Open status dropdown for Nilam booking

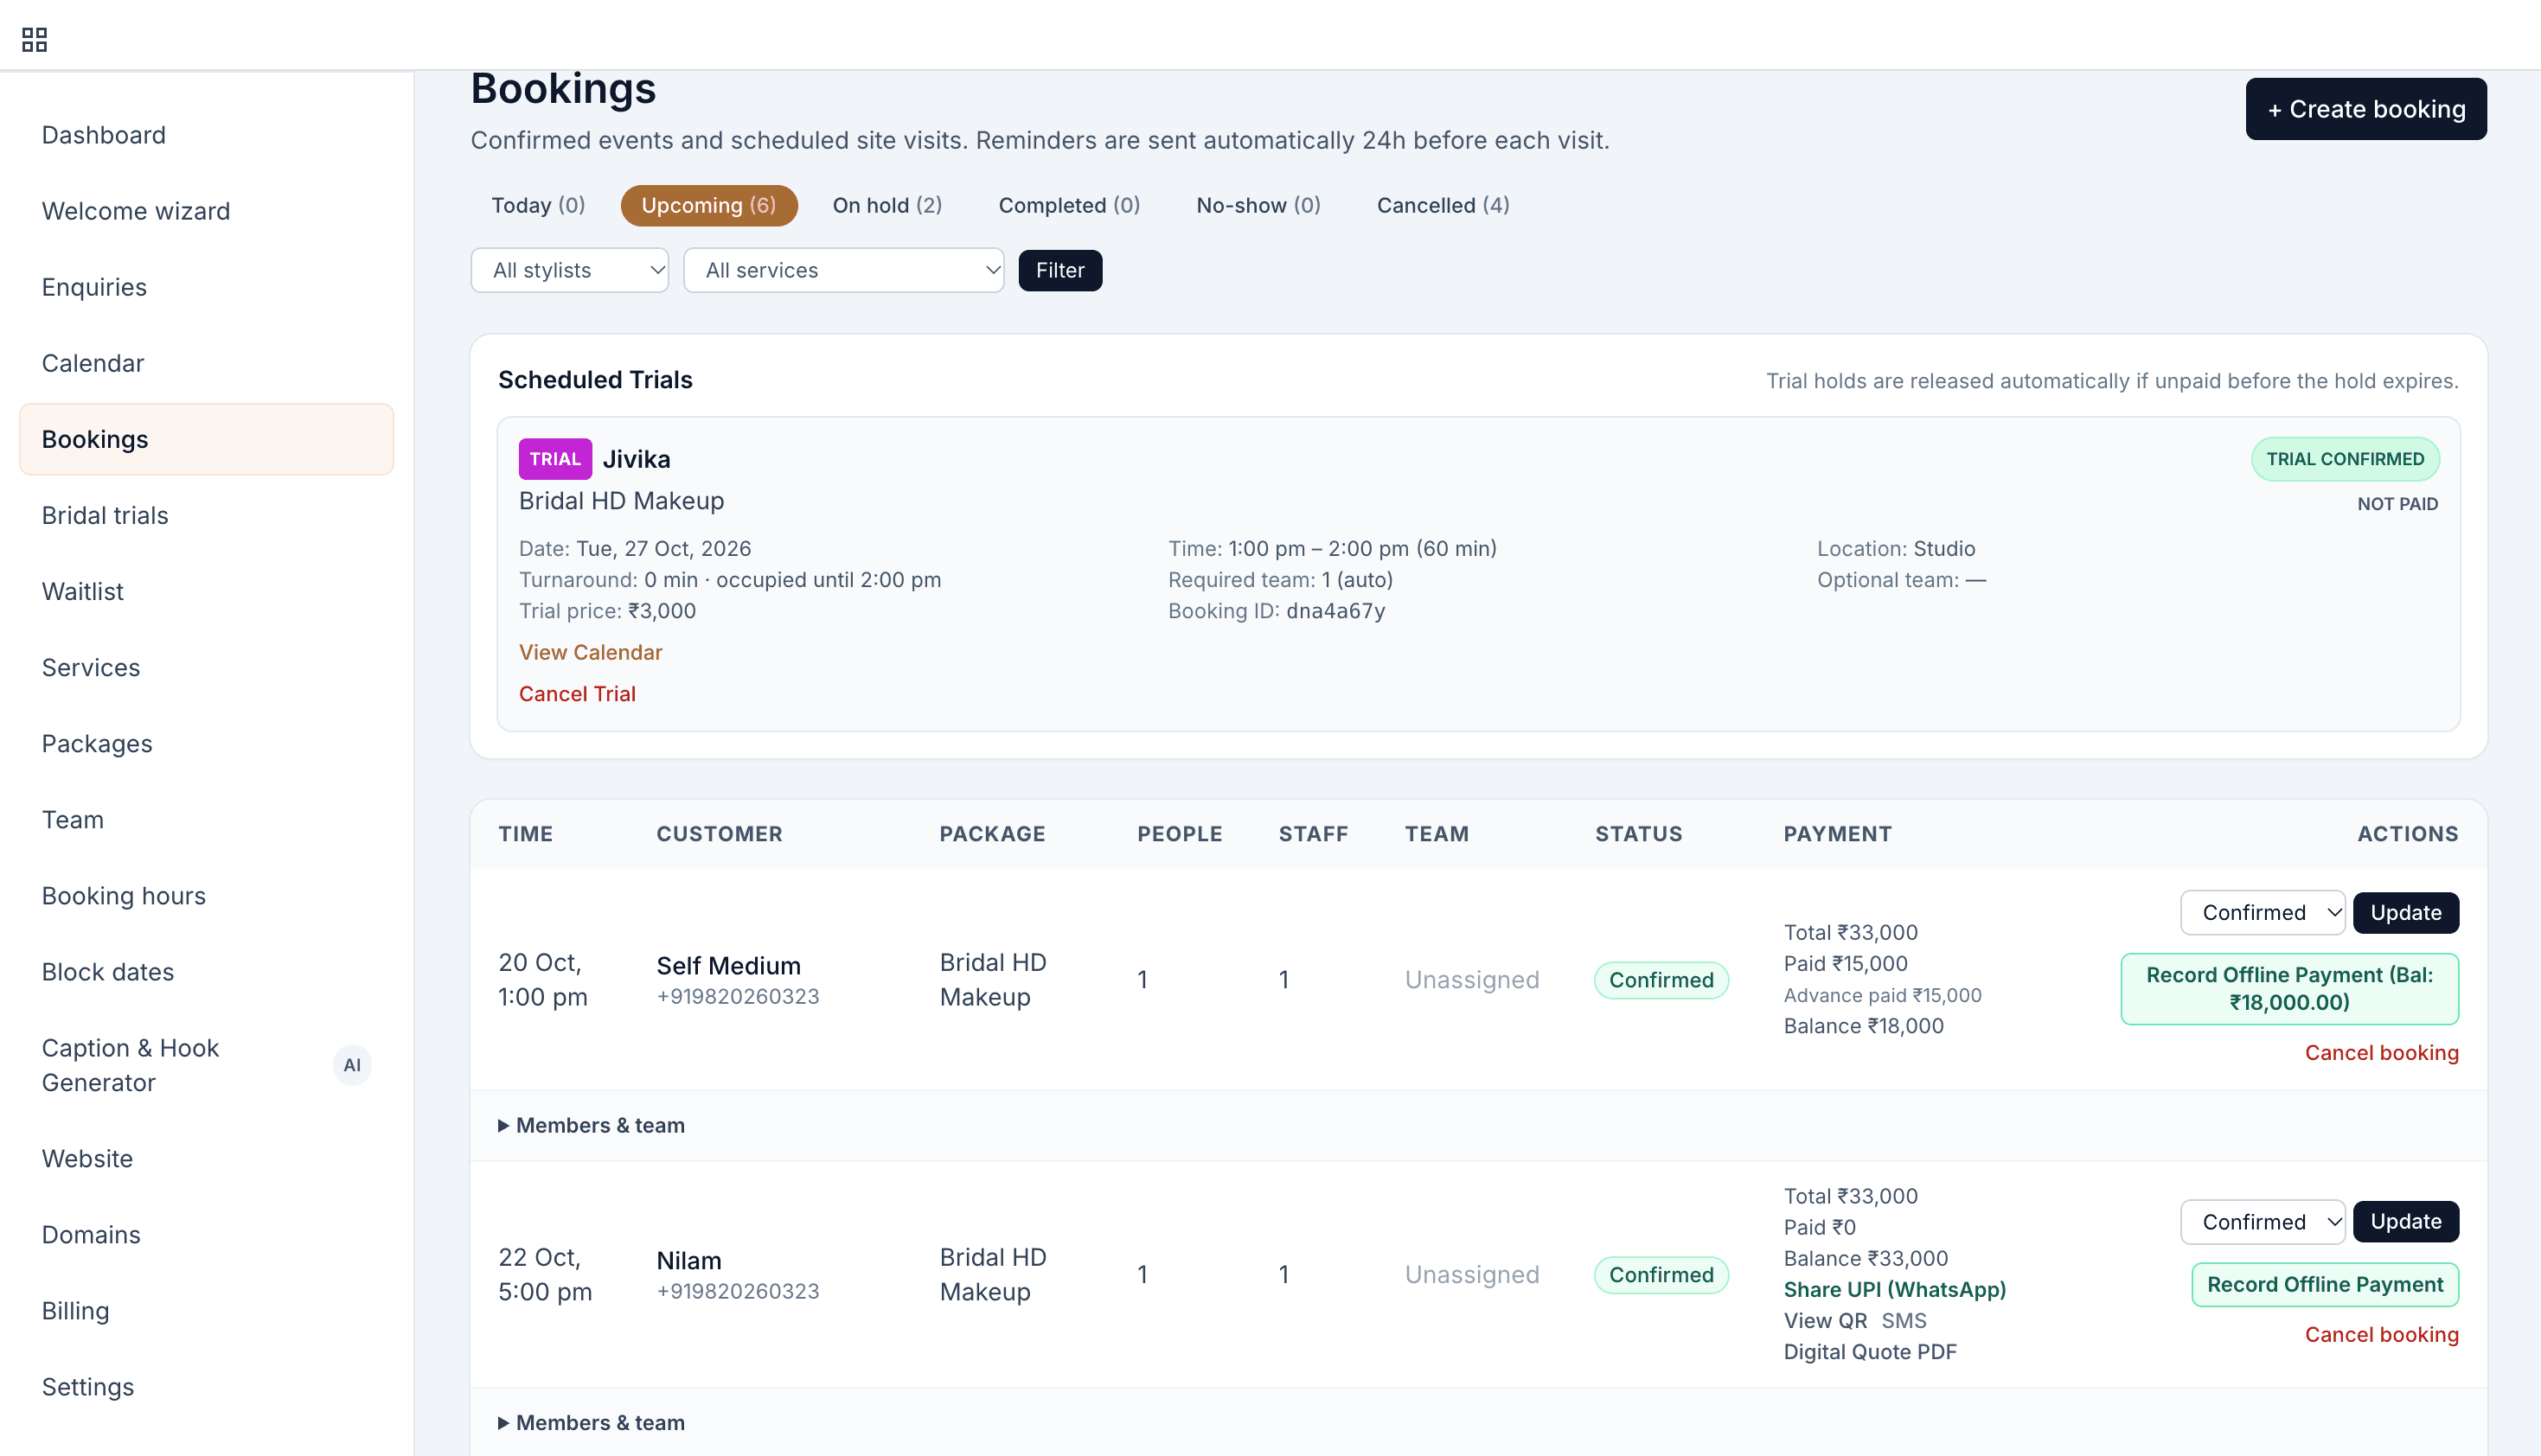click(2263, 1221)
